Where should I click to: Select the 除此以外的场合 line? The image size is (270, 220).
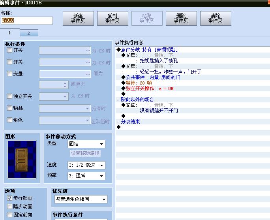coord(193,100)
